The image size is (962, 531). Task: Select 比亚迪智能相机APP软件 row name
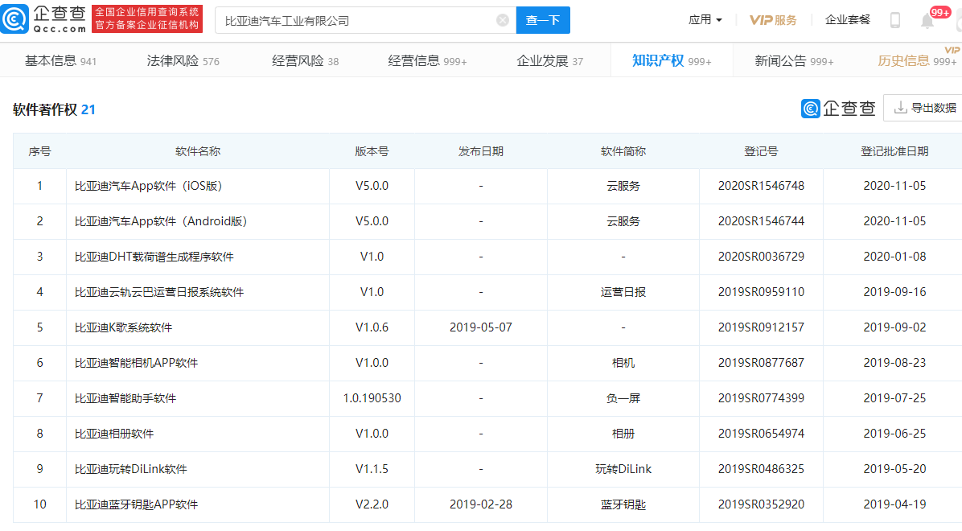click(136, 363)
